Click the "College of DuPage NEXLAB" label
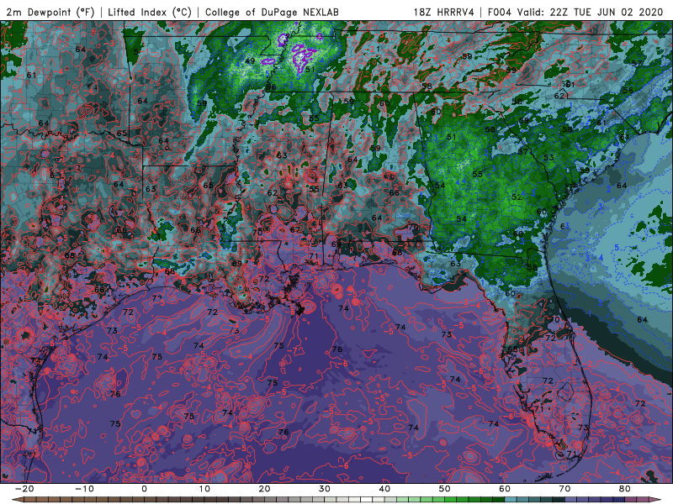This screenshot has width=673, height=504. [x=272, y=12]
